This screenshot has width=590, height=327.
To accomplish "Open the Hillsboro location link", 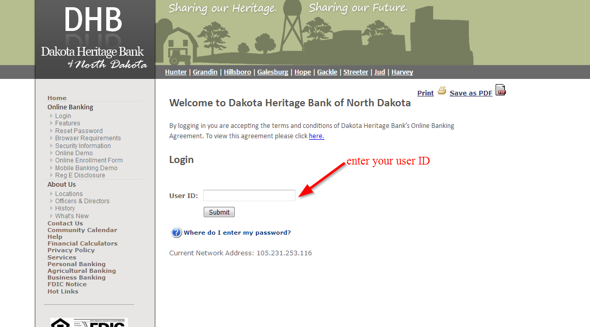I will [237, 72].
